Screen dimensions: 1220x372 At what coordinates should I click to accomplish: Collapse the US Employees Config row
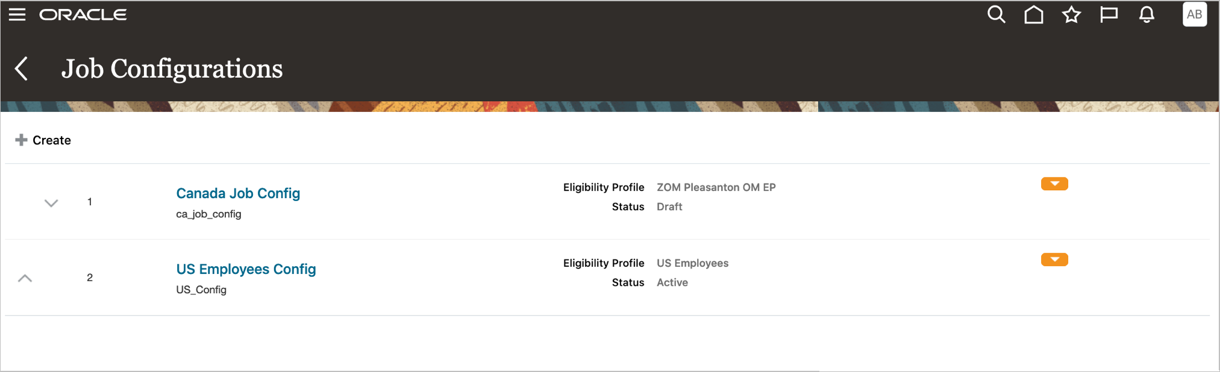coord(25,278)
